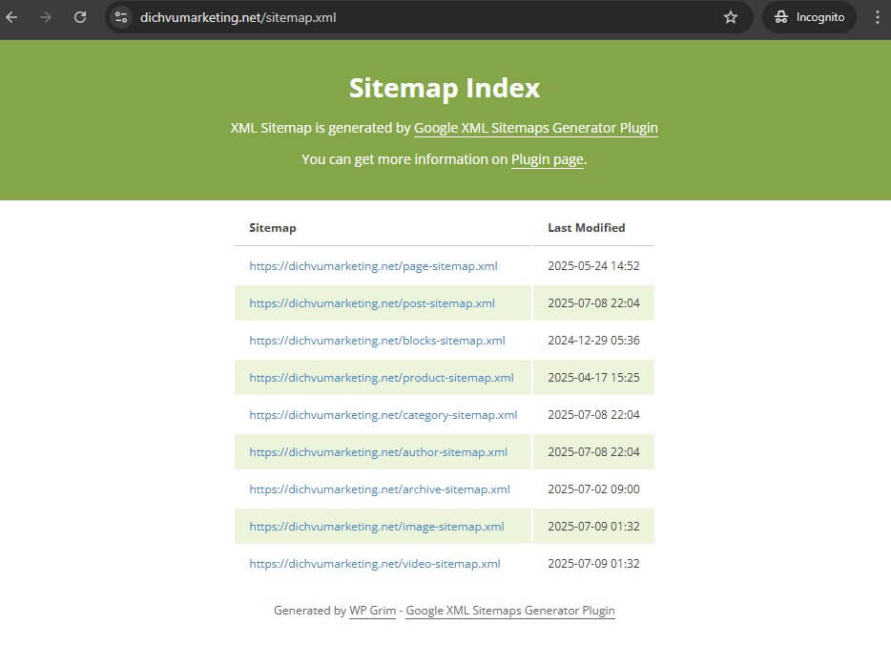Open archive-sitemap.xml link

[380, 489]
